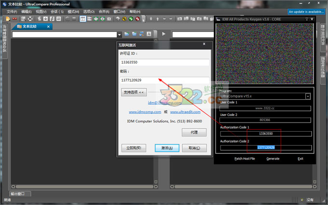This screenshot has height=205, width=328.
Task: Click the left file path input field
Action: coord(65,34)
